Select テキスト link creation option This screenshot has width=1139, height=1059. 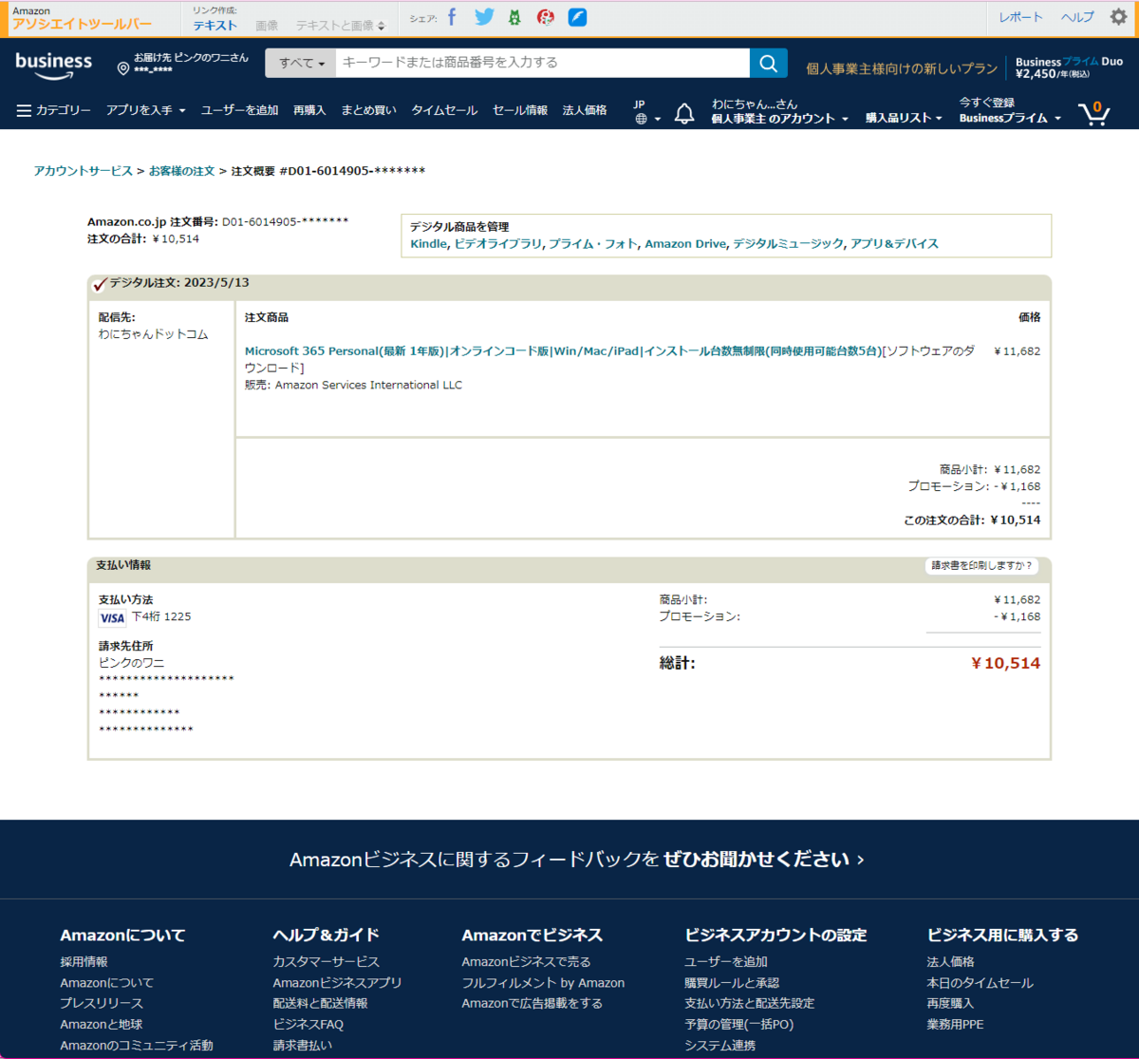point(215,26)
